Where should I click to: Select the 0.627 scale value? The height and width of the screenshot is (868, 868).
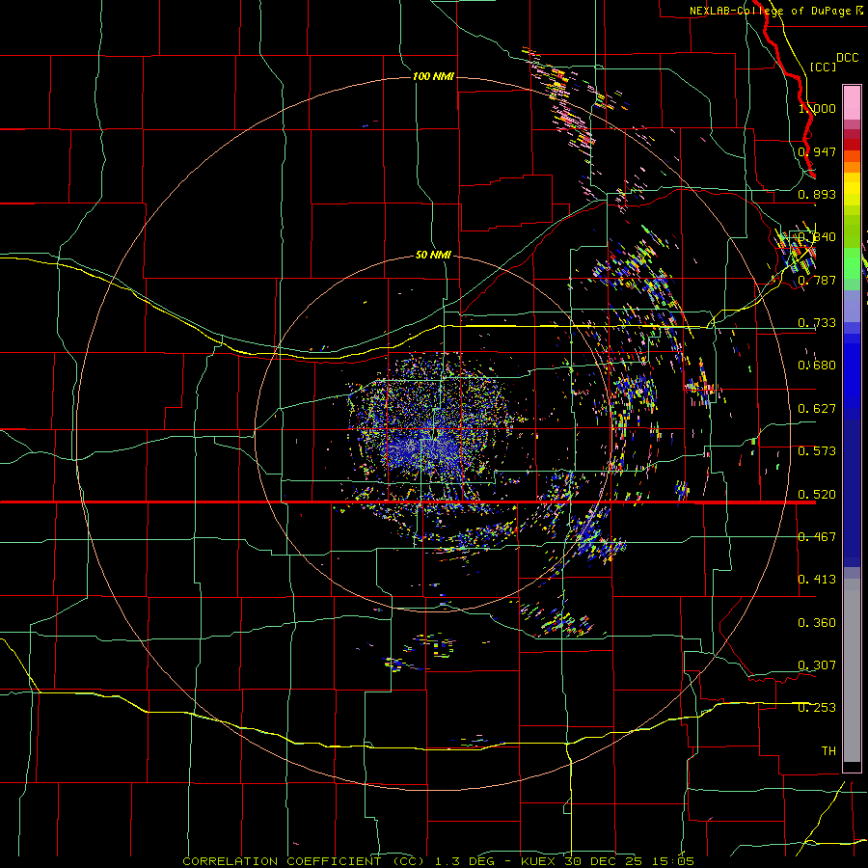[817, 409]
